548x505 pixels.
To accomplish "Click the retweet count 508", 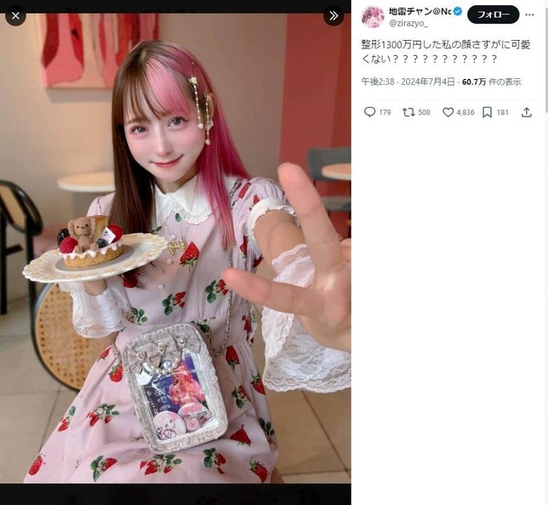I will (x=424, y=112).
